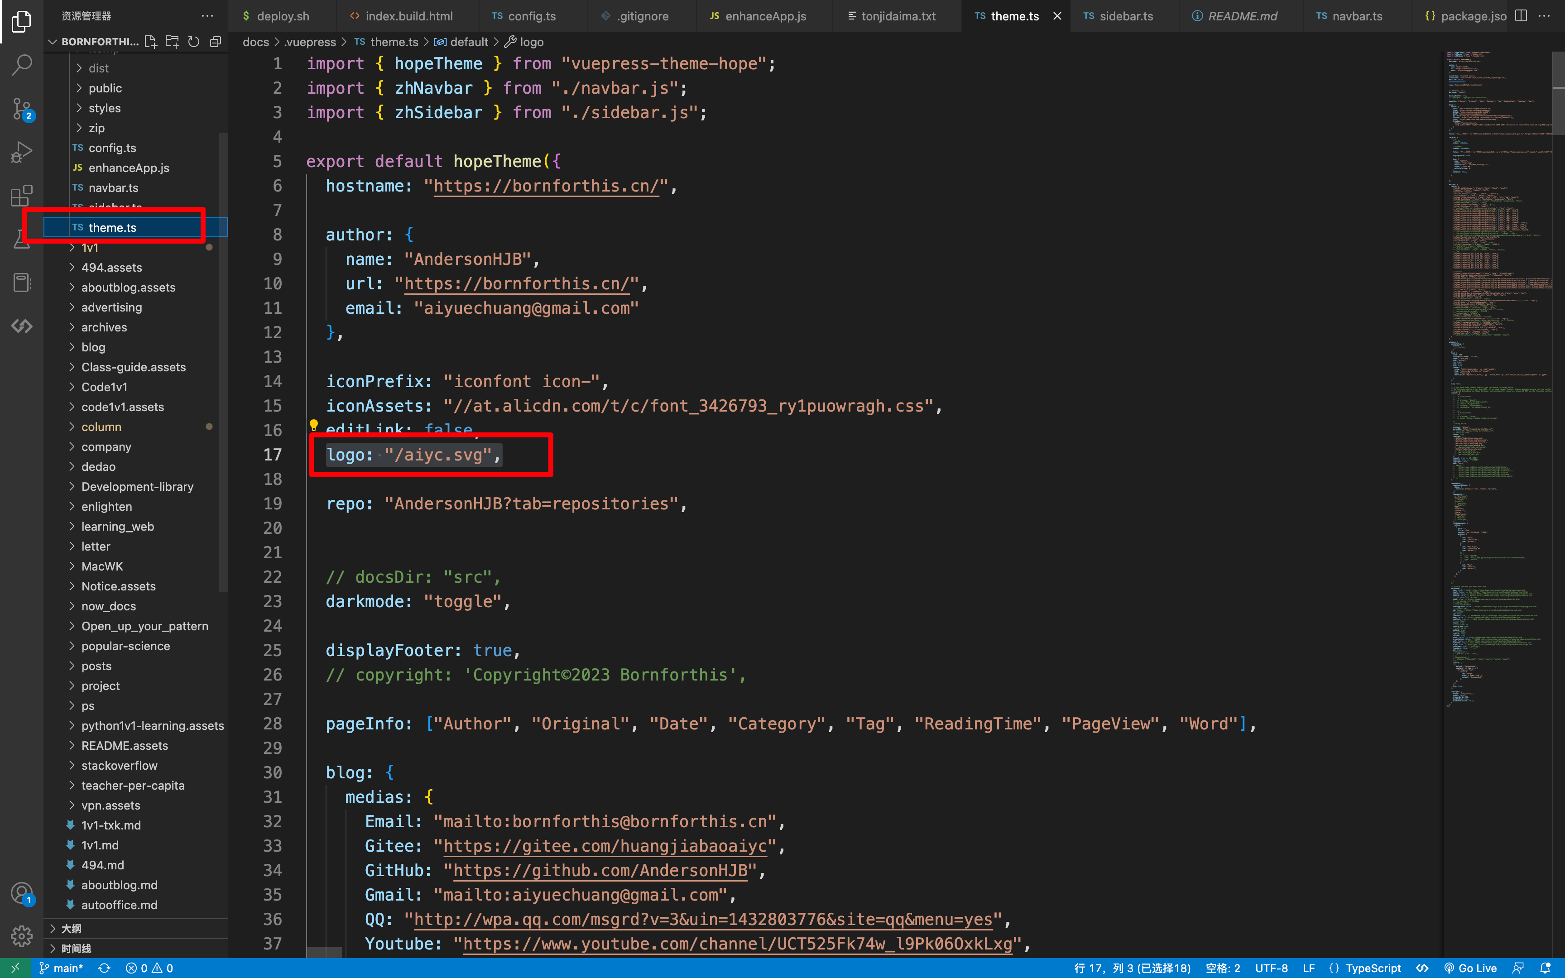The width and height of the screenshot is (1565, 978).
Task: Collapse the BORNFORTHIS project root
Action: (93, 41)
